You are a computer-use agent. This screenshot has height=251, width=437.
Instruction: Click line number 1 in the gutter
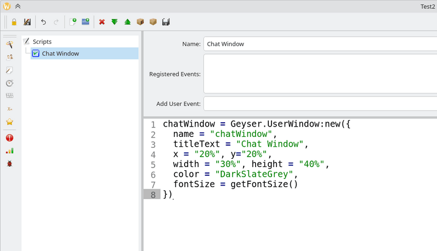click(x=153, y=124)
